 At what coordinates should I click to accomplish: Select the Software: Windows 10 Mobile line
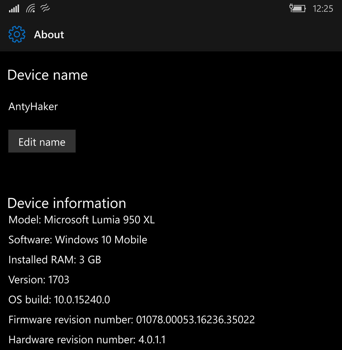coord(78,240)
